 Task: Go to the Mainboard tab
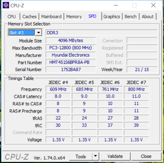pyautogui.click(x=51, y=17)
